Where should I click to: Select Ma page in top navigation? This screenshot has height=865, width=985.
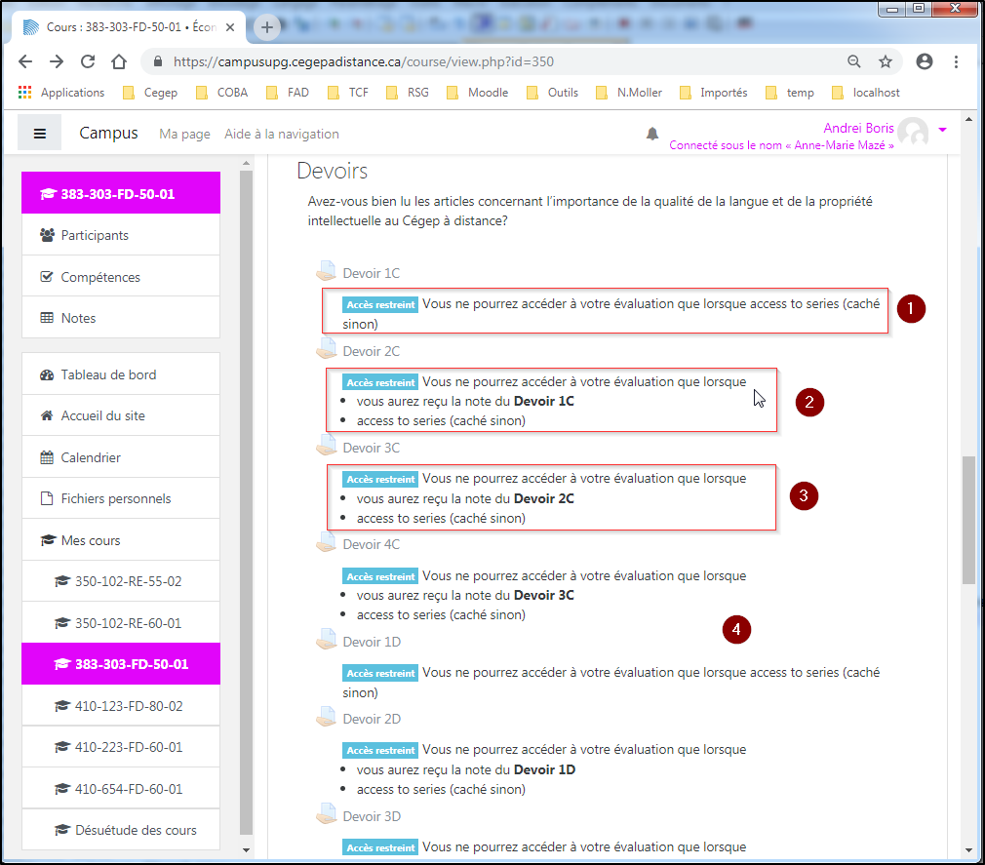coord(184,134)
